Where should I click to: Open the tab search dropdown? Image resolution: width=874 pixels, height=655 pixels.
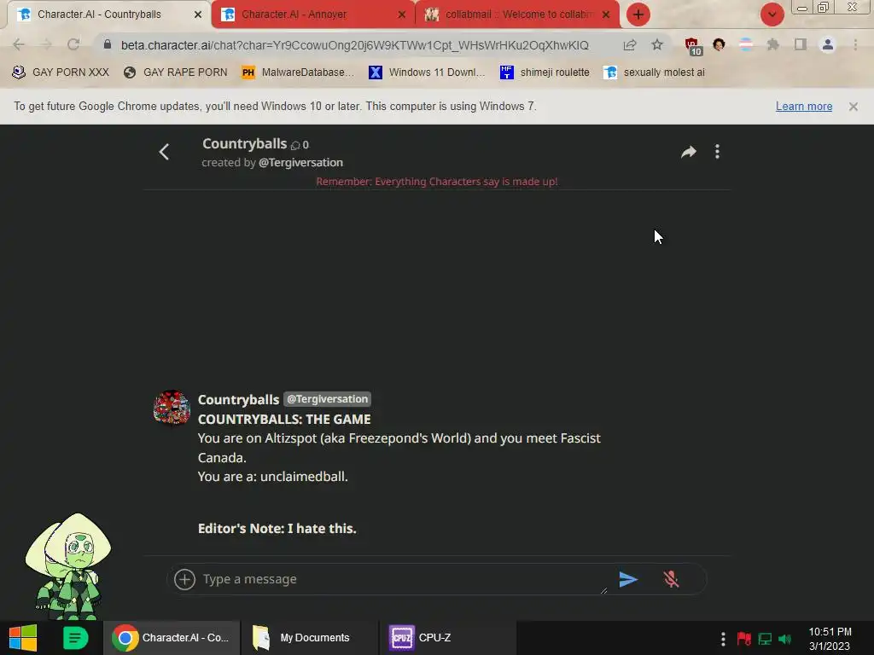[x=772, y=14]
